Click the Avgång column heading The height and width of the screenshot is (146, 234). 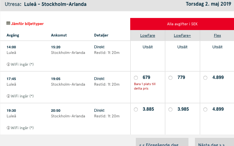pyautogui.click(x=13, y=35)
